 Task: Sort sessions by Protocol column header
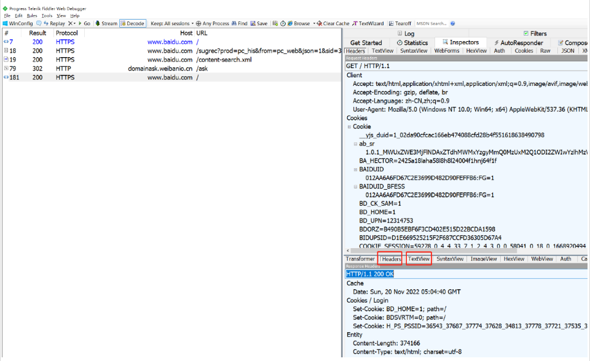(x=67, y=33)
